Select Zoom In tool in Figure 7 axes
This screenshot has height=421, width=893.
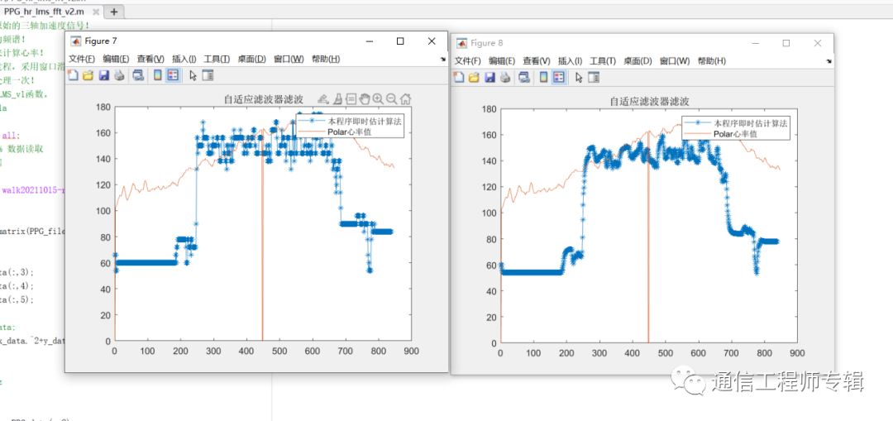point(378,99)
